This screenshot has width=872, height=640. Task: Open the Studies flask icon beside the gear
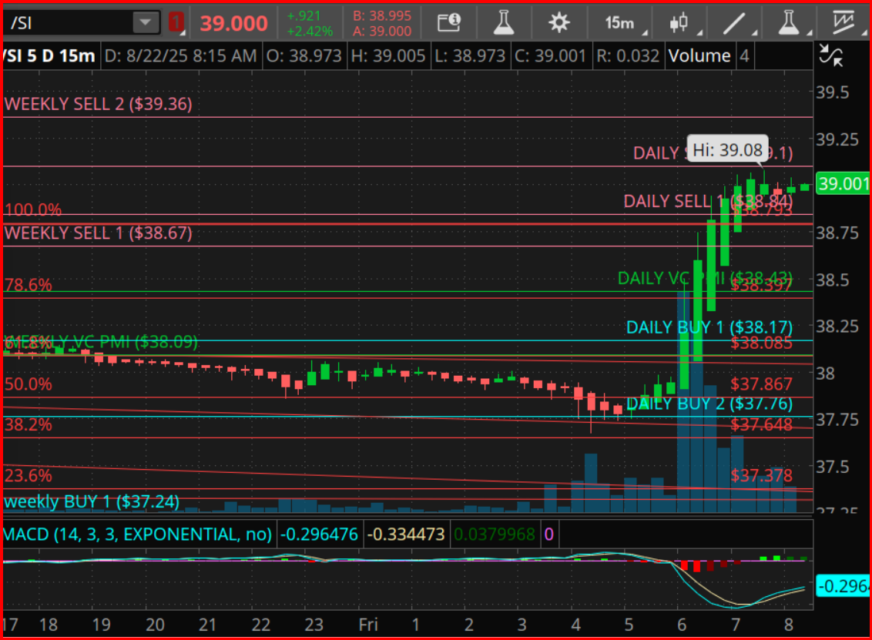pyautogui.click(x=503, y=23)
